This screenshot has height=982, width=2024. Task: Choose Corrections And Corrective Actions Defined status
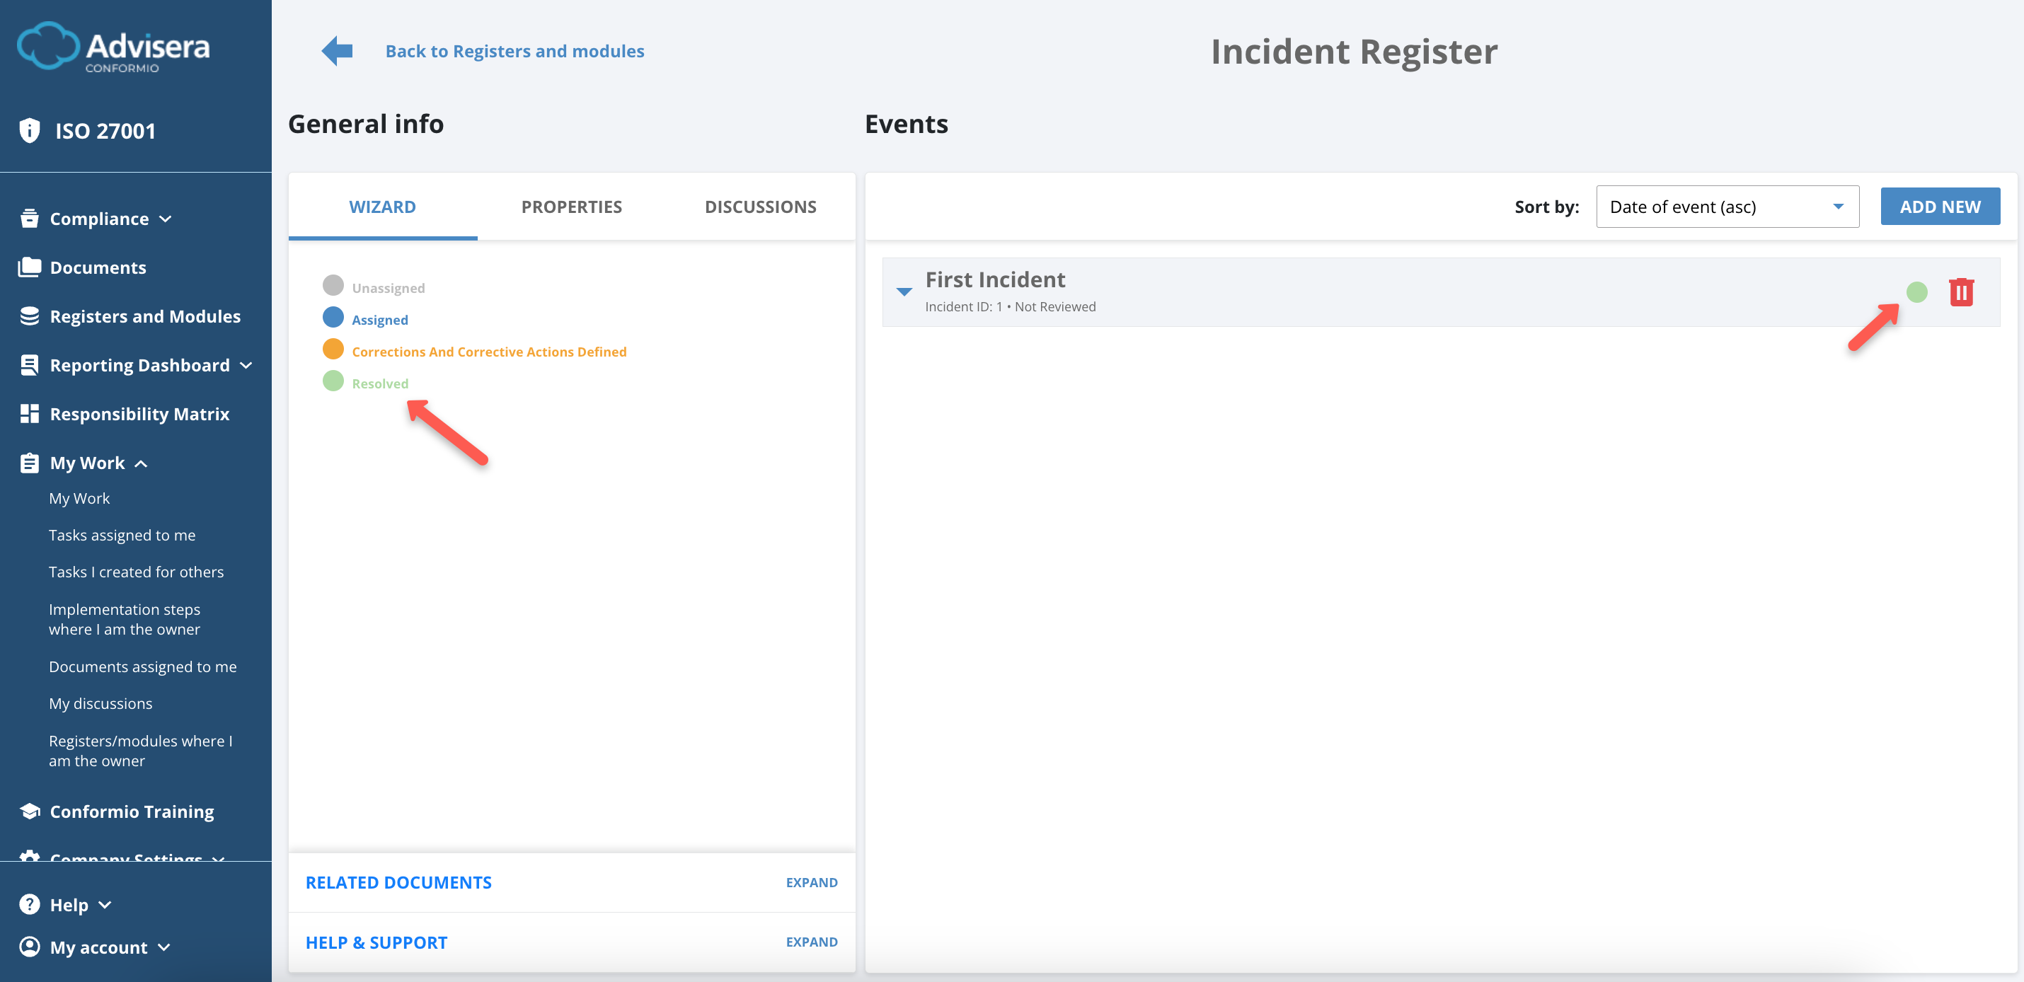point(489,351)
